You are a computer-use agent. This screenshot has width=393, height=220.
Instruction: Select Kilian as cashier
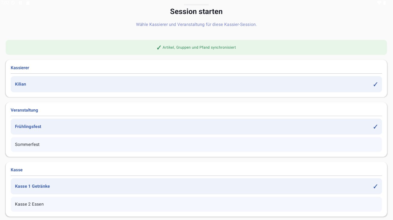pyautogui.click(x=196, y=84)
